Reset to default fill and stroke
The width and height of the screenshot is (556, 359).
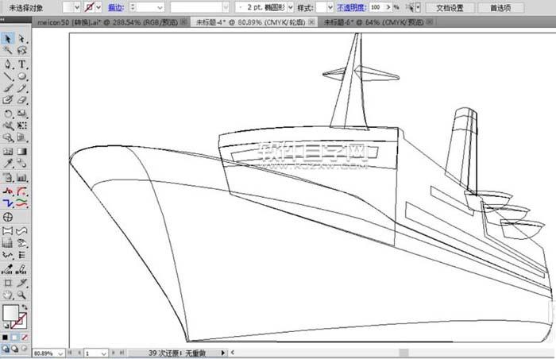pos(6,325)
